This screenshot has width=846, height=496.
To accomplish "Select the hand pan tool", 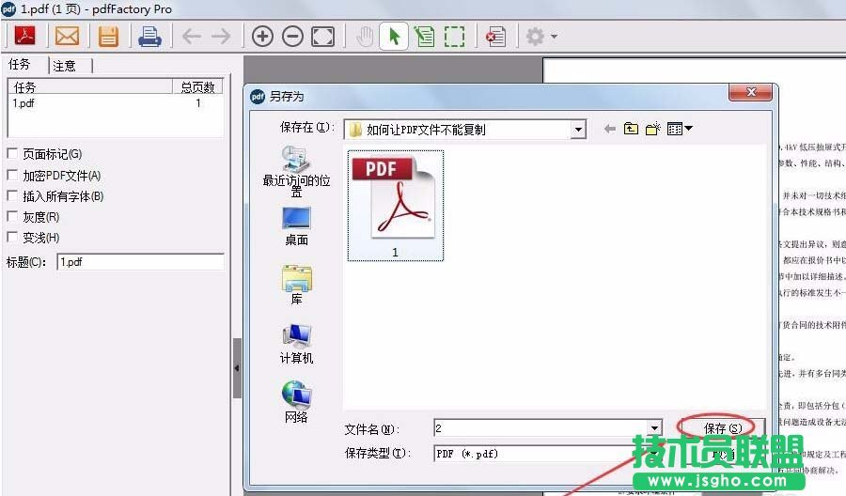I will (x=366, y=37).
